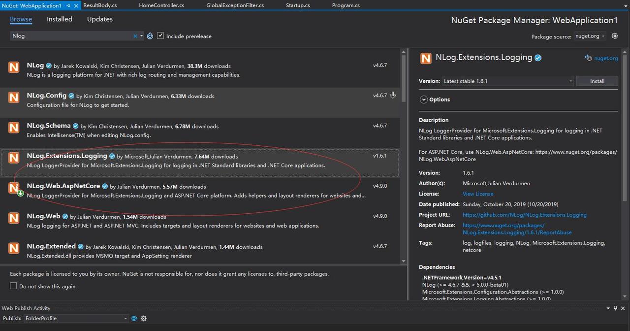The image size is (630, 331).
Task: Click the pin icon of Web Publish Activity panel
Action: (616, 308)
